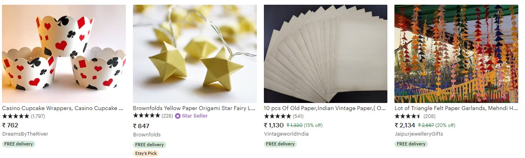Open 10 pcs Of Old Paper title
525x158 pixels.
[x=325, y=108]
